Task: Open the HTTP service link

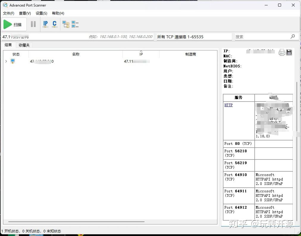Action: pyautogui.click(x=228, y=105)
